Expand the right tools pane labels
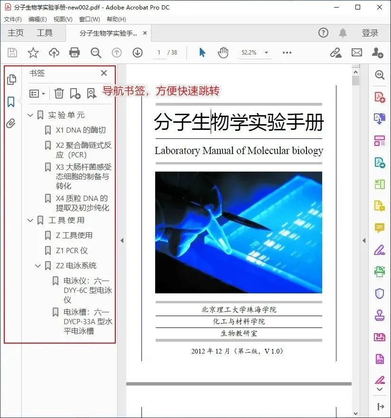The width and height of the screenshot is (391, 418). coord(381,407)
